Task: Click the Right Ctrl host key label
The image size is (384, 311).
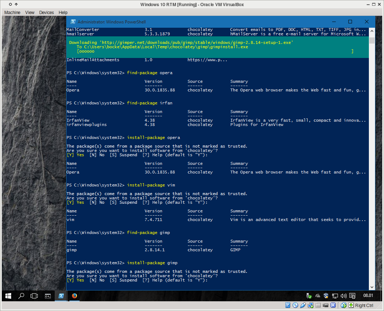Action: tap(364, 305)
